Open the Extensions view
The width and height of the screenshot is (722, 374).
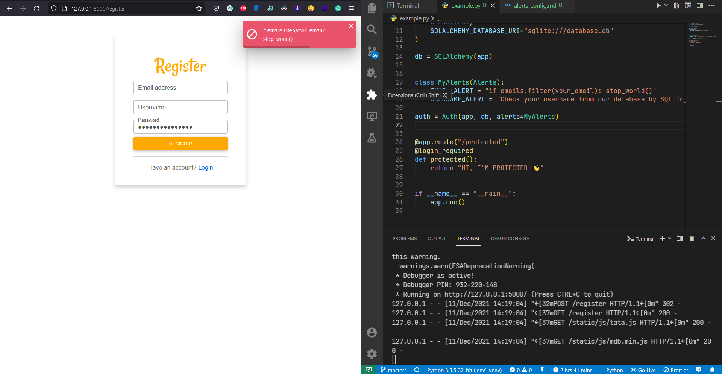[372, 95]
